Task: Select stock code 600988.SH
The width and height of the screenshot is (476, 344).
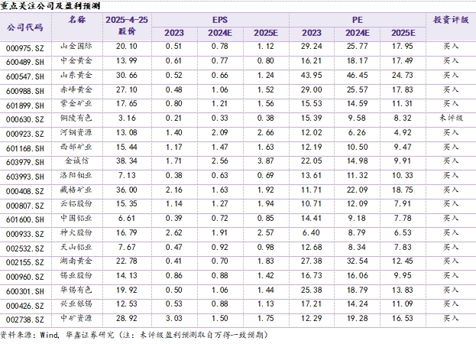Action: pos(25,91)
